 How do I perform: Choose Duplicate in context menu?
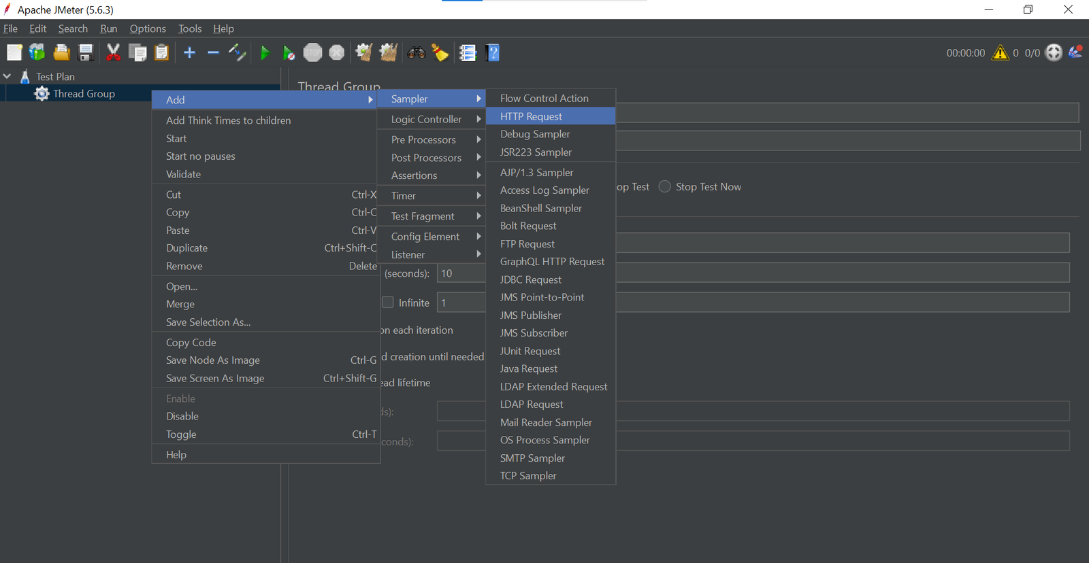[x=265, y=248]
